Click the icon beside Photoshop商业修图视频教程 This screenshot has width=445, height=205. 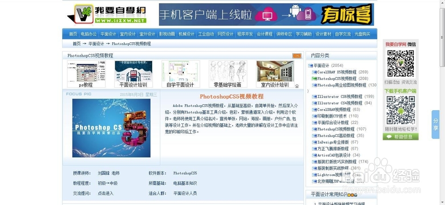(314, 85)
